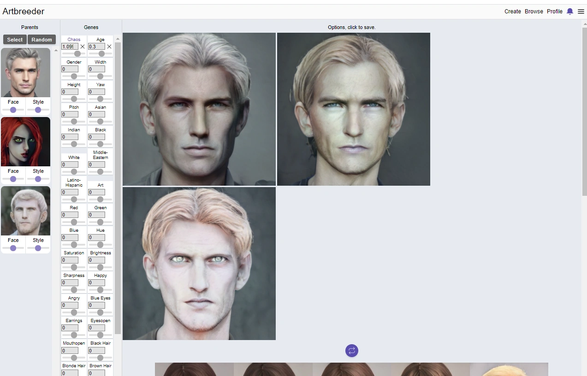
Task: Click the Genes panel scroll-up arrow
Action: point(118,39)
